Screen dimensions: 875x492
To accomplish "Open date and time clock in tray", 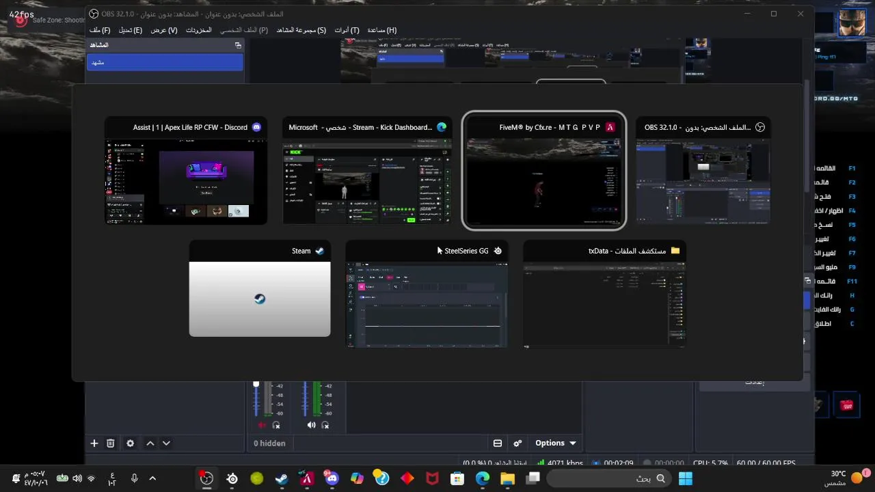I will point(36,478).
